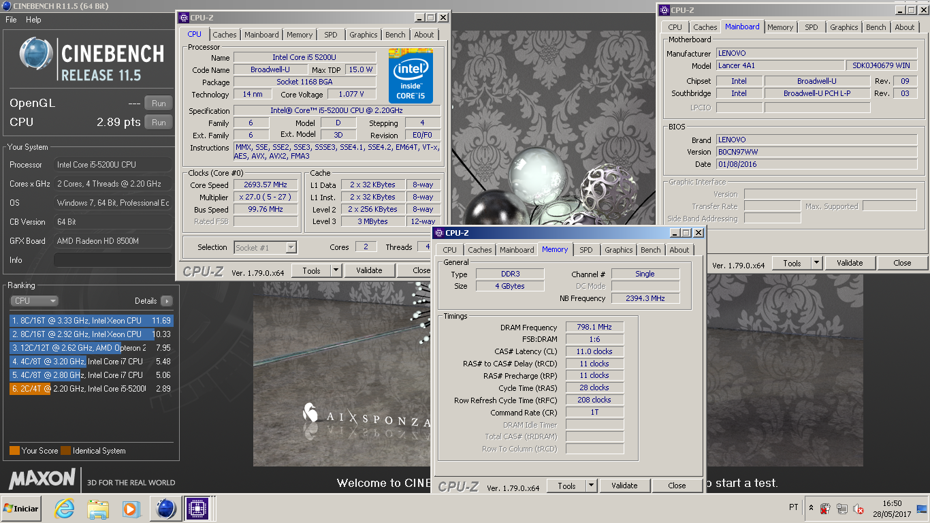The image size is (930, 523).
Task: Click the ranking Details arrow button
Action: pyautogui.click(x=166, y=301)
